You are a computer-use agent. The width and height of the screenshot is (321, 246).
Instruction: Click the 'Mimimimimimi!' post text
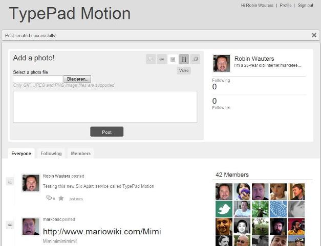(x=60, y=241)
